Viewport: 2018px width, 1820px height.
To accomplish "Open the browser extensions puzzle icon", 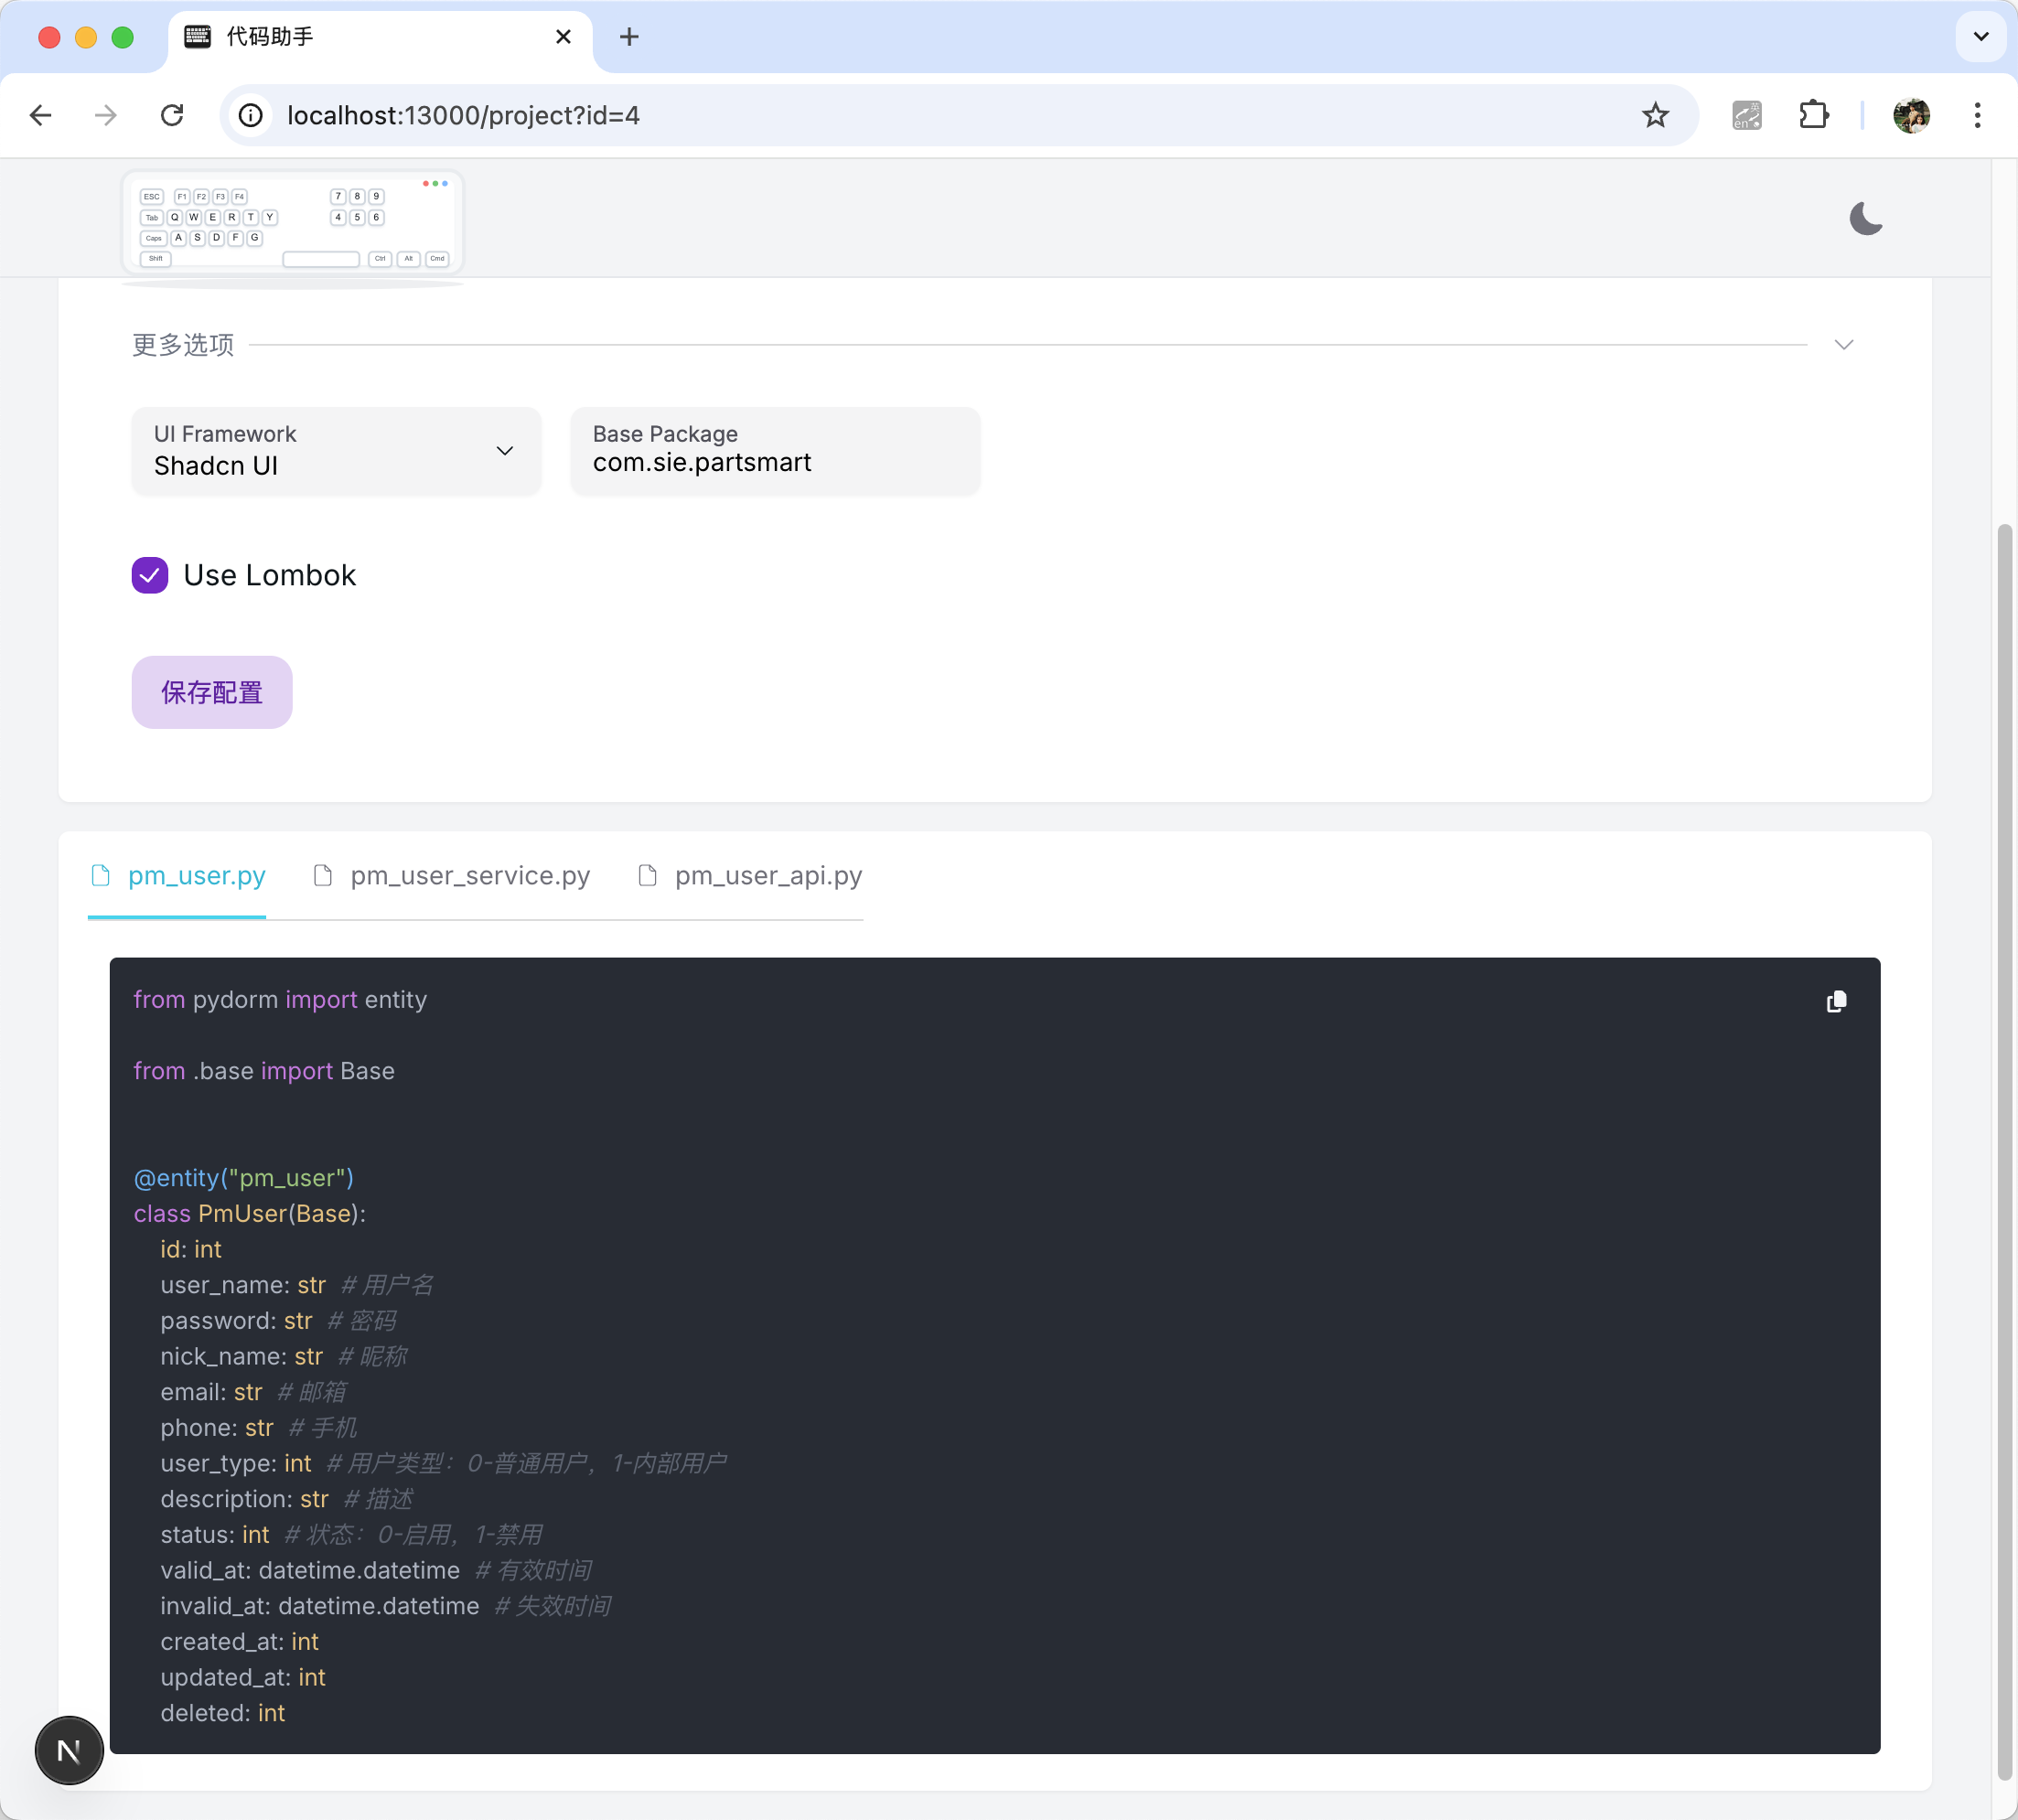I will 1813,116.
